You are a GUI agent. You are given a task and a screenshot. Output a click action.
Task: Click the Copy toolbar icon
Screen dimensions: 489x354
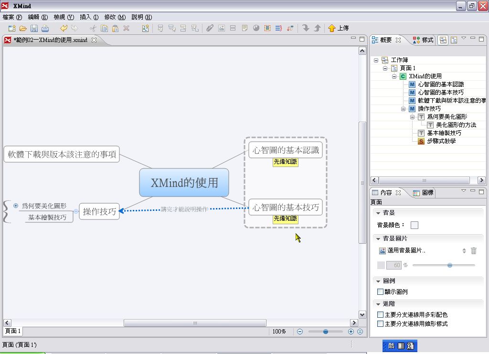pyautogui.click(x=104, y=28)
